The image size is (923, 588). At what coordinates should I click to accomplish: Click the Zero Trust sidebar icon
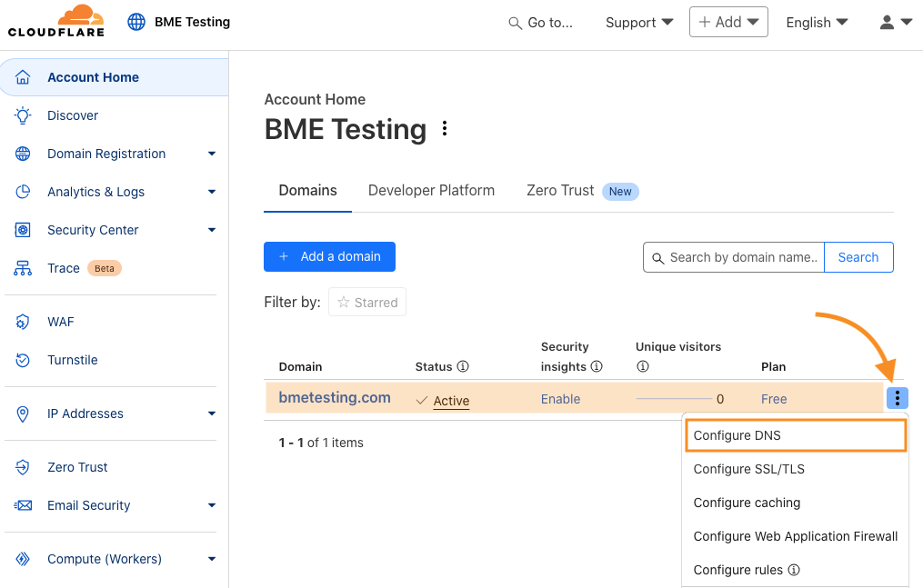pos(23,467)
